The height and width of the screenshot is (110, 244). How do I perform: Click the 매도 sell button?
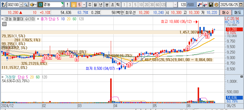point(238,12)
